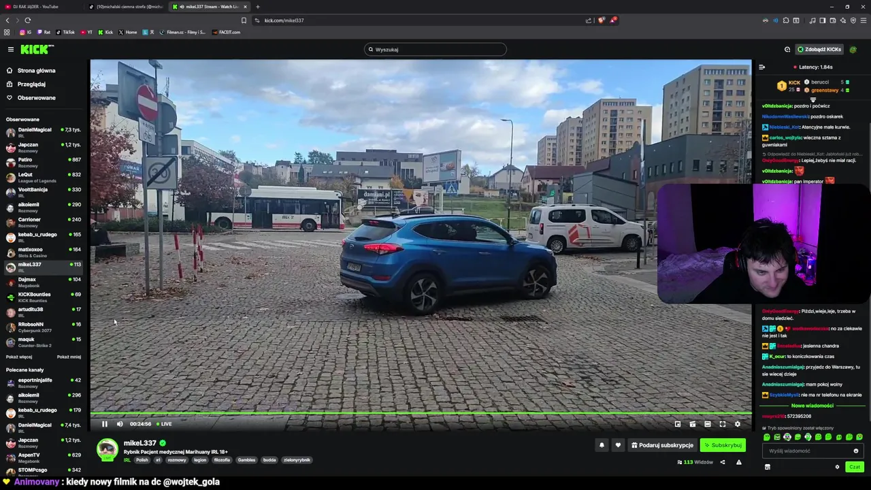871x490 pixels.
Task: Click the green Subskrybuj button
Action: click(723, 445)
